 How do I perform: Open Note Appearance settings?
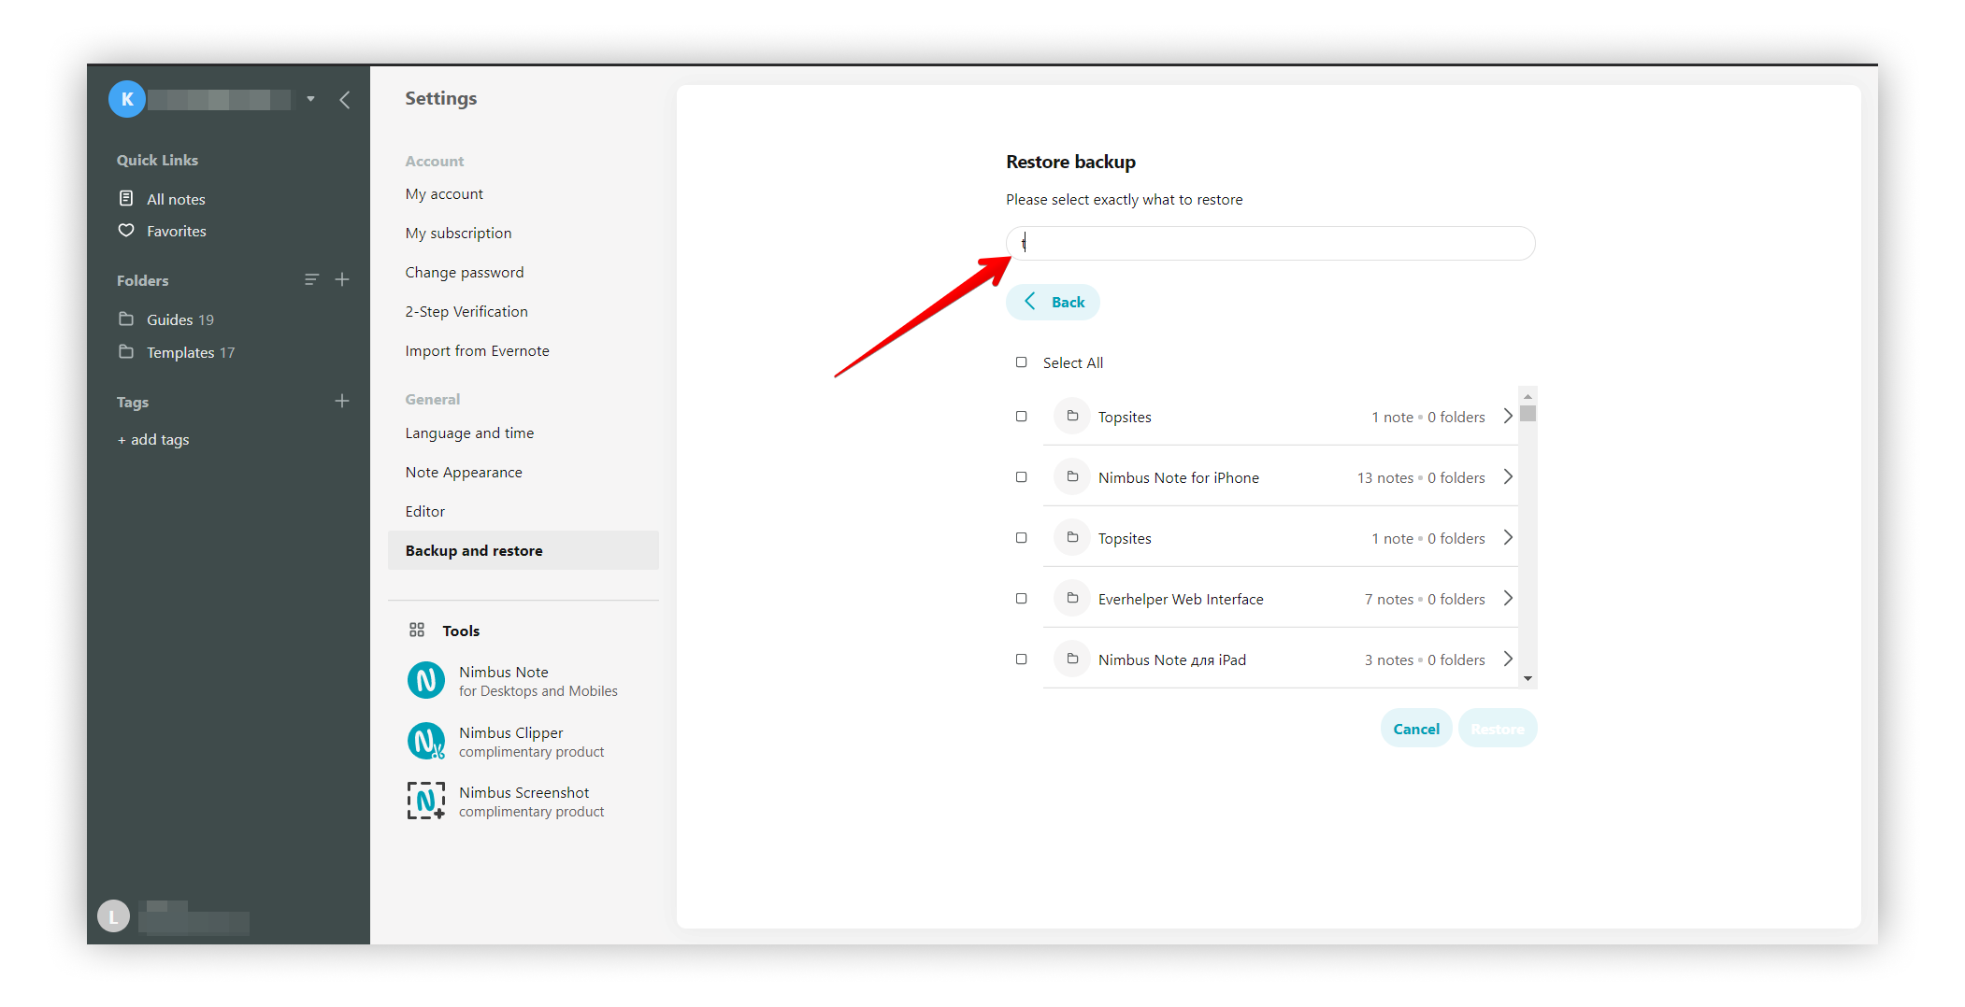pos(464,473)
